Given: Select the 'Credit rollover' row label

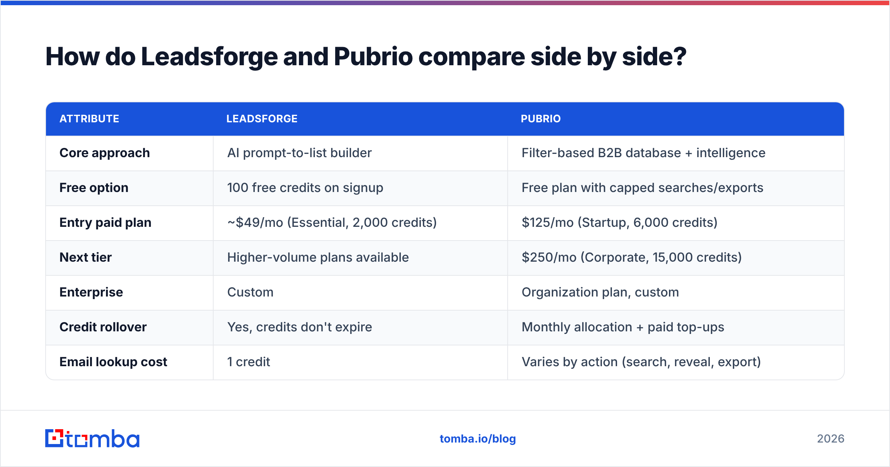Looking at the screenshot, I should (103, 327).
